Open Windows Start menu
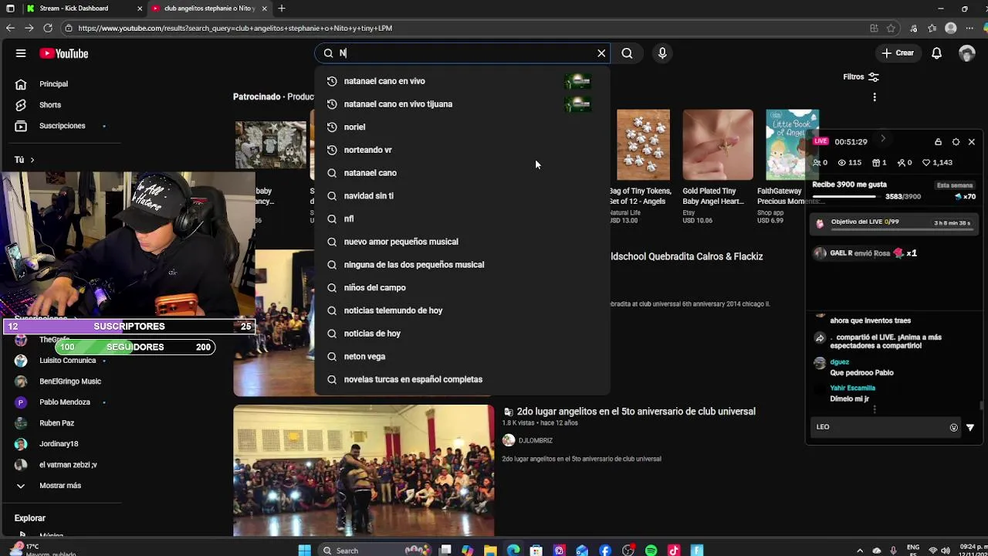Viewport: 988px width, 556px height. [304, 551]
